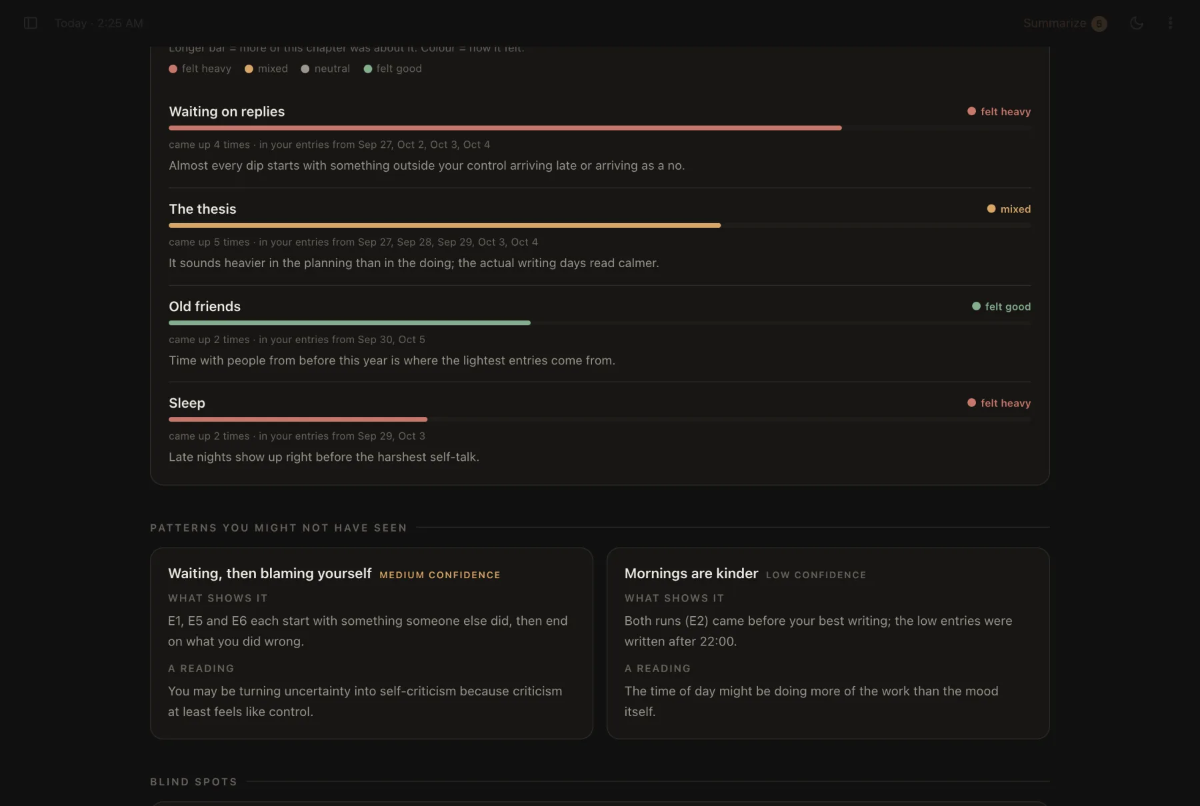Switch dark mode with moon icon
Viewport: 1200px width, 806px height.
click(1137, 23)
